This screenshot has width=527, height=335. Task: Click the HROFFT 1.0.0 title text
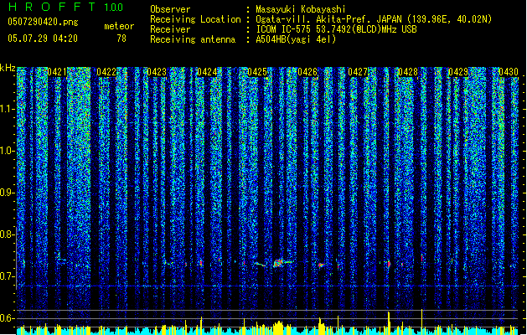pos(65,7)
